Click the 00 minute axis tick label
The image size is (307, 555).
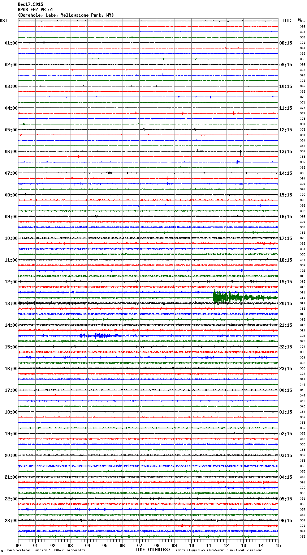18,545
